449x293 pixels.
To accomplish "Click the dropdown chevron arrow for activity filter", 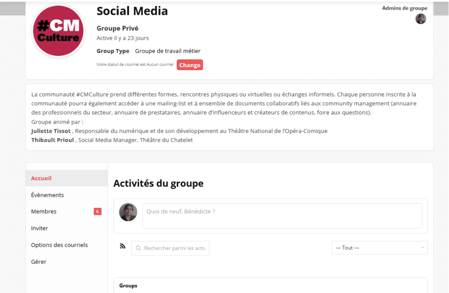I will click(422, 248).
